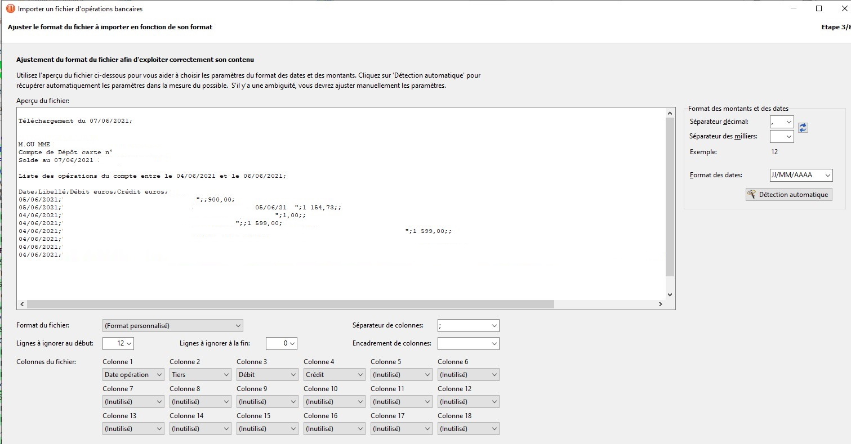Open the Colonne 10 dropdown

[334, 402]
